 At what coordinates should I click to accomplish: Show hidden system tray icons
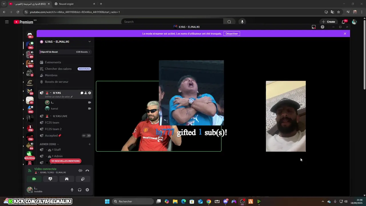pyautogui.click(x=323, y=201)
